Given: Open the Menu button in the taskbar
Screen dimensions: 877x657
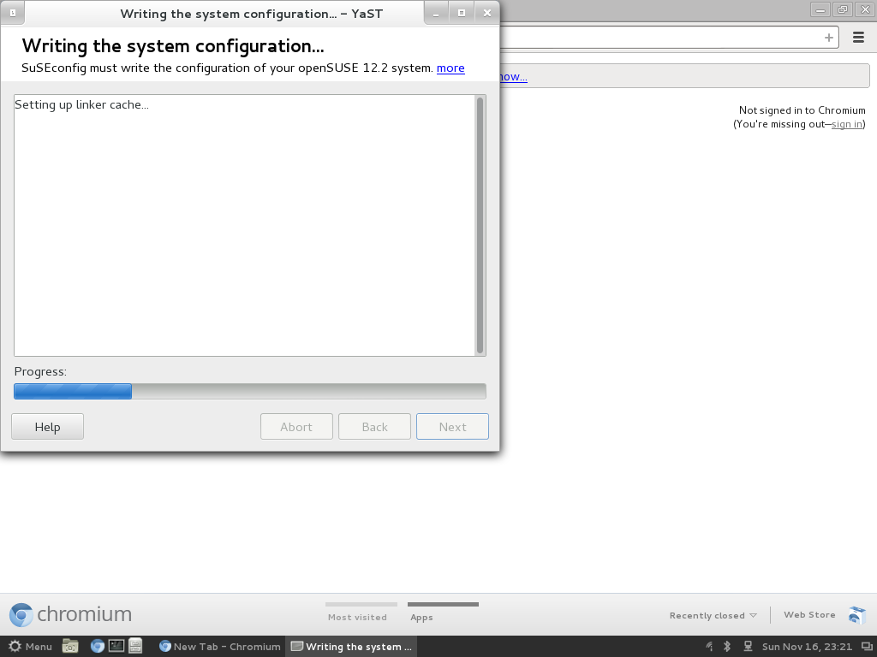Looking at the screenshot, I should 30,647.
